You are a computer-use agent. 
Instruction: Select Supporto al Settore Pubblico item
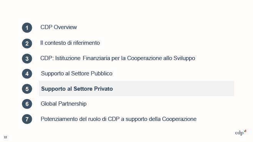click(77, 73)
